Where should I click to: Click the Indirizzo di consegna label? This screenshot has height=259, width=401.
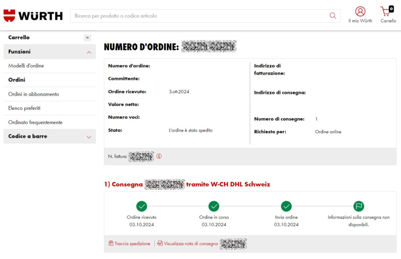click(280, 92)
